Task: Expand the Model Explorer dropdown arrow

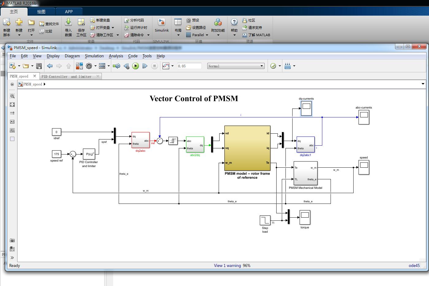Action: tap(109, 66)
